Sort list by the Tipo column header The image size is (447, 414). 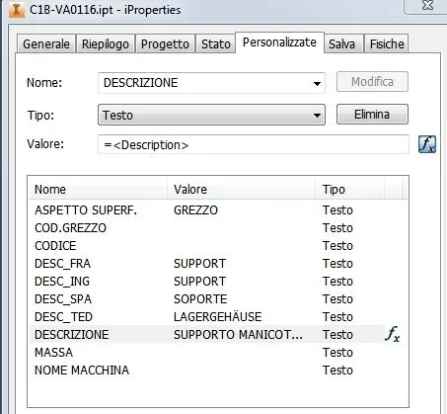[349, 189]
